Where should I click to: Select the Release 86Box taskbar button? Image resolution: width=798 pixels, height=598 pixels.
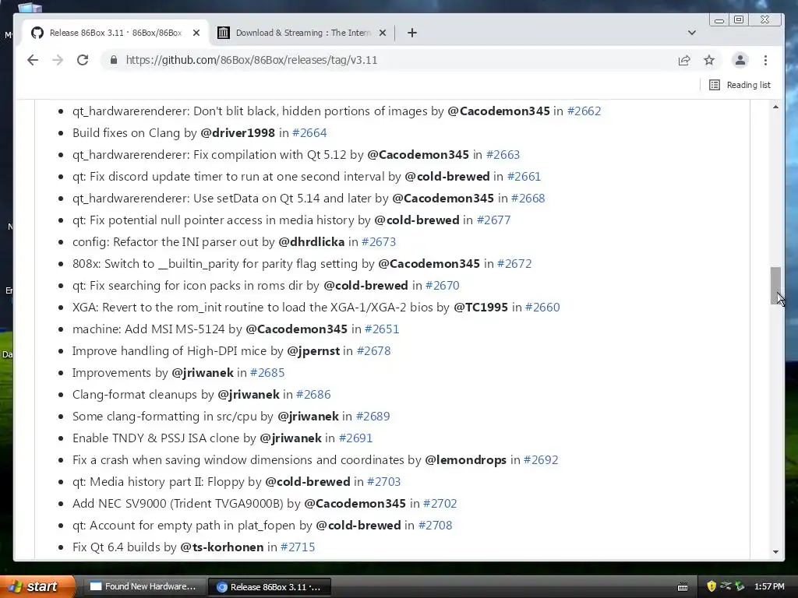(x=269, y=587)
